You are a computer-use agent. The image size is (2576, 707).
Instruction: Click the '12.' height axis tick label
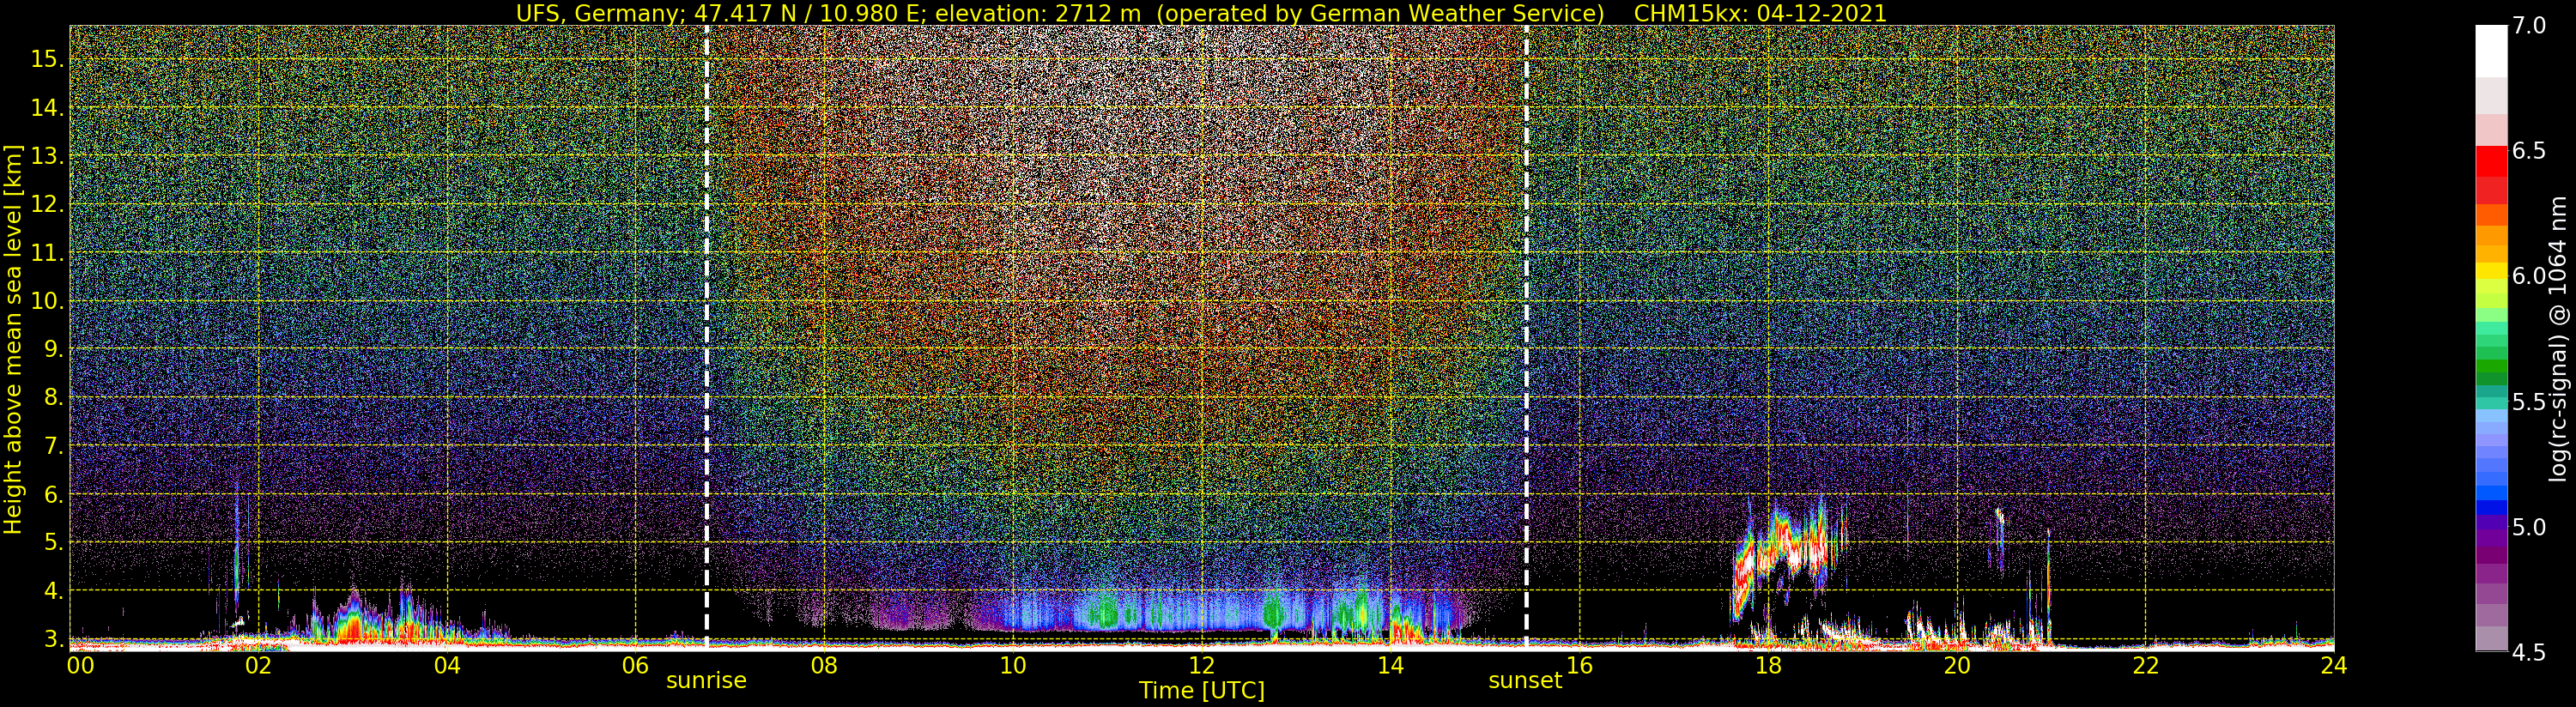coord(47,204)
